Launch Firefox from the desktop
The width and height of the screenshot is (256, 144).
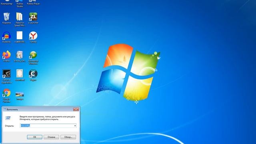[x=6, y=56]
